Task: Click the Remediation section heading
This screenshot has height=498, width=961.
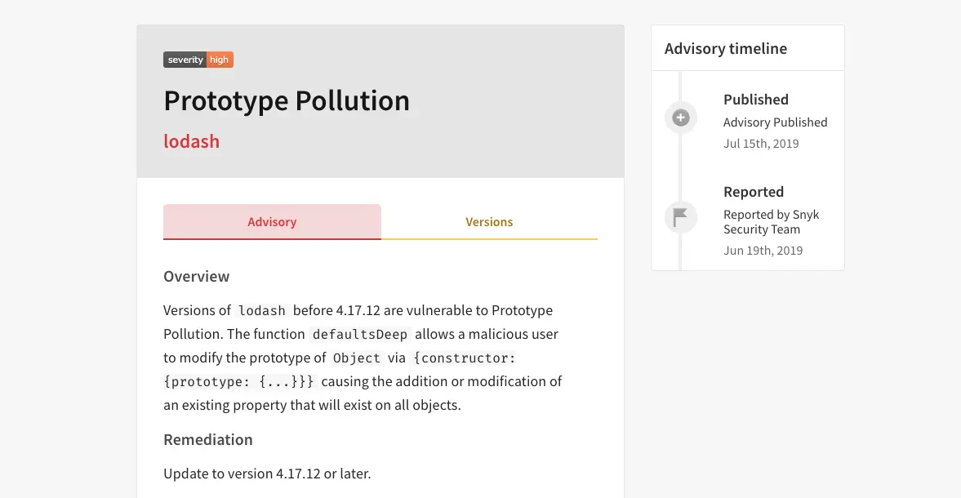Action: 207,439
